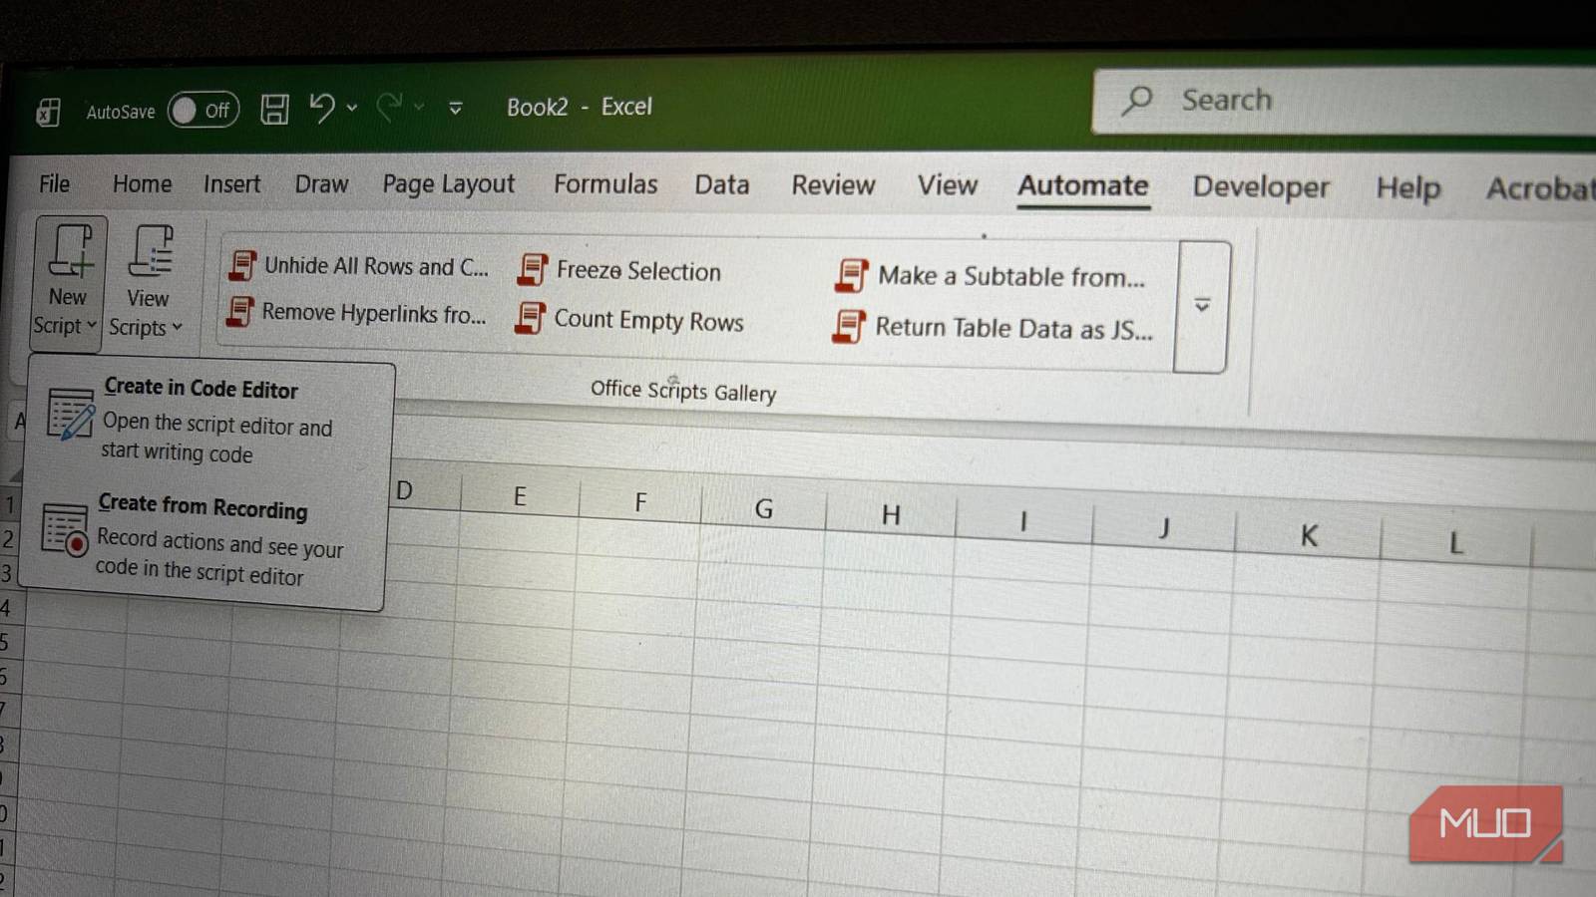Click the Undo arrow icon

321,107
